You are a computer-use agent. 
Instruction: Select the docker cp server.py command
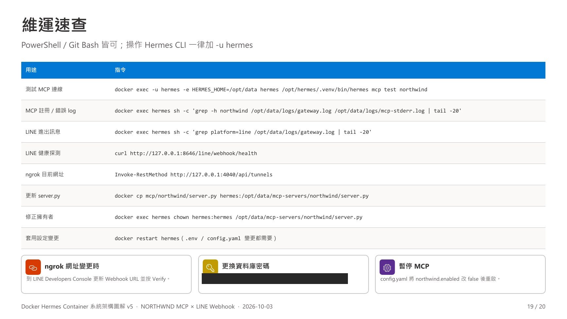click(x=242, y=196)
